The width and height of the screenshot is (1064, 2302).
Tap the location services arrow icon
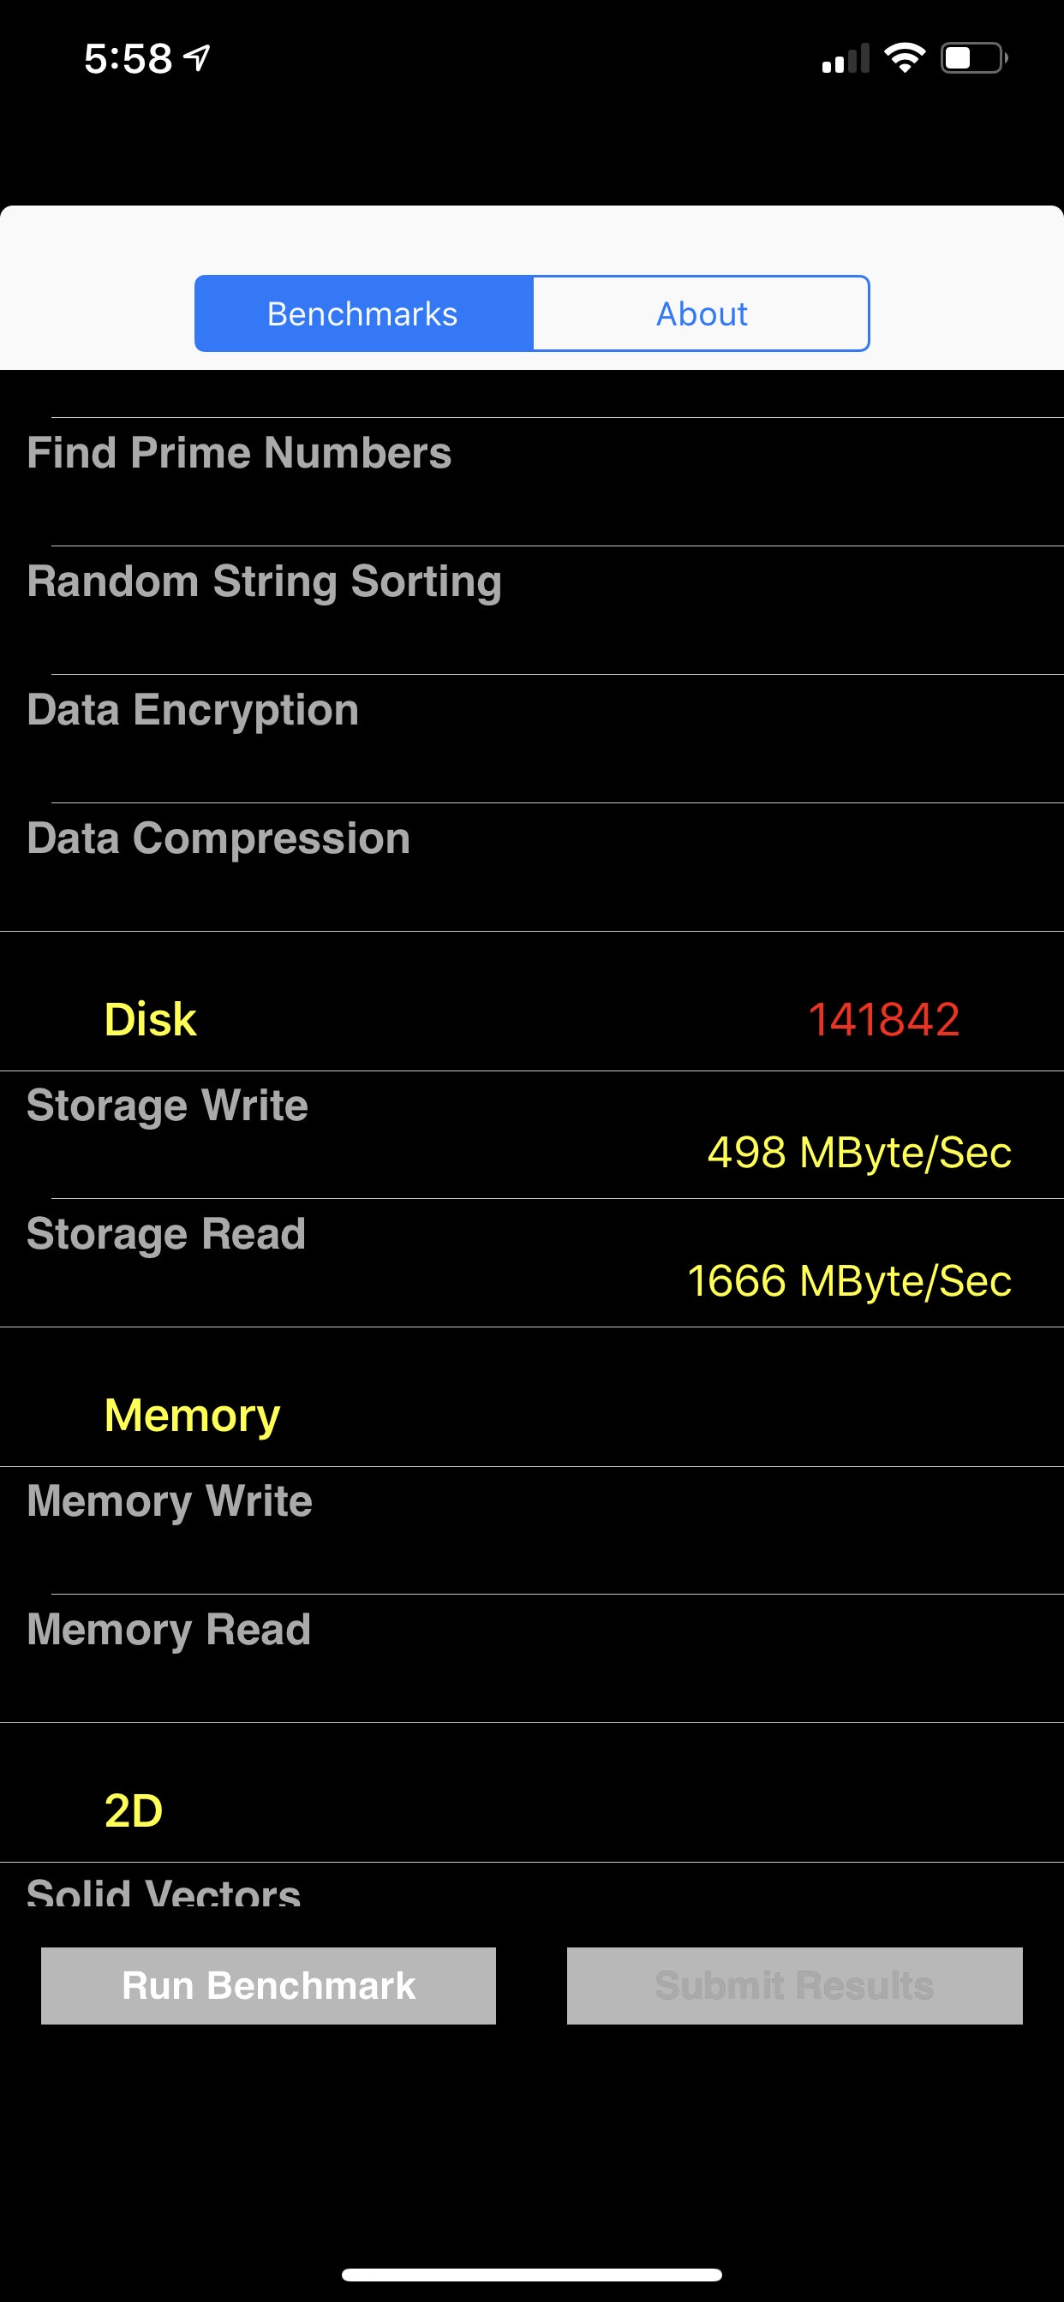pos(197,58)
